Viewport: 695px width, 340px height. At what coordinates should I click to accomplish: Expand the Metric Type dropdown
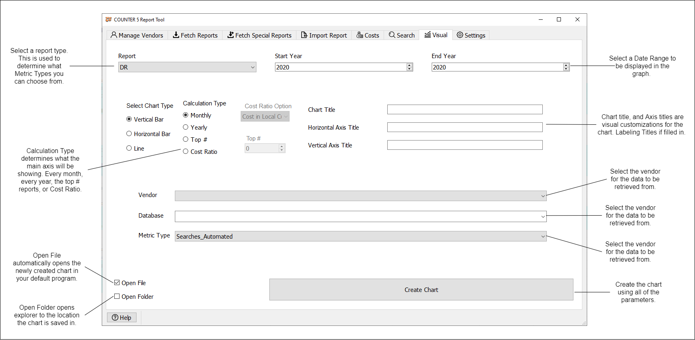360,237
